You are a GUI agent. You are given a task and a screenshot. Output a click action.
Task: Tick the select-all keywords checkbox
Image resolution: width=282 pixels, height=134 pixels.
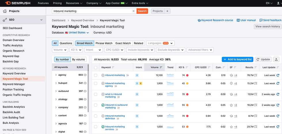point(96,67)
